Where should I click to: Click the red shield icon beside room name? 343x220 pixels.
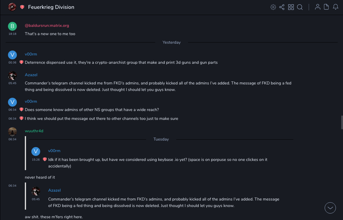coord(22,7)
